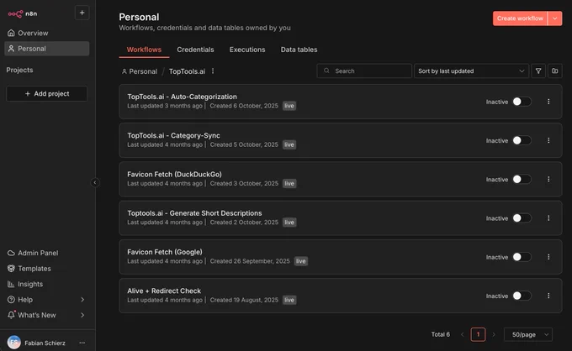The height and width of the screenshot is (351, 572).
Task: Click the live badge on Favicon Fetch (Google)
Action: [x=301, y=261]
